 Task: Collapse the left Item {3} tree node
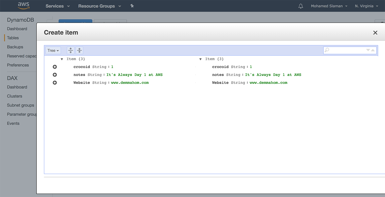[x=62, y=59]
